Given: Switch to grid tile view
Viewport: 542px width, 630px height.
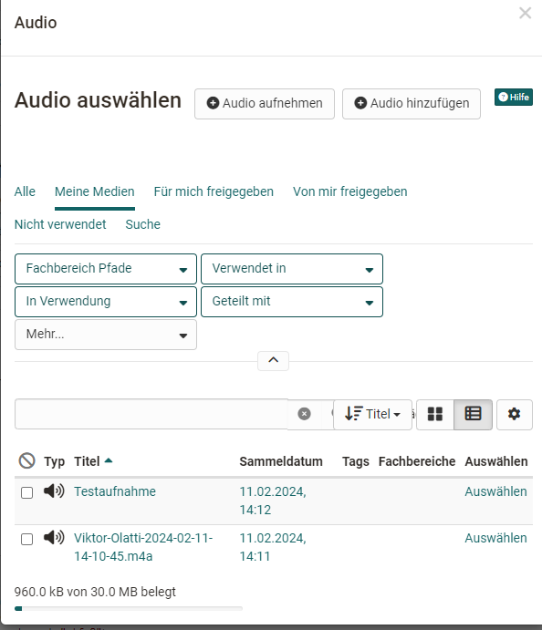Looking at the screenshot, I should click(x=435, y=414).
